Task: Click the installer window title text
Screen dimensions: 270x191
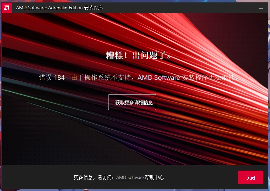Action: tap(59, 8)
